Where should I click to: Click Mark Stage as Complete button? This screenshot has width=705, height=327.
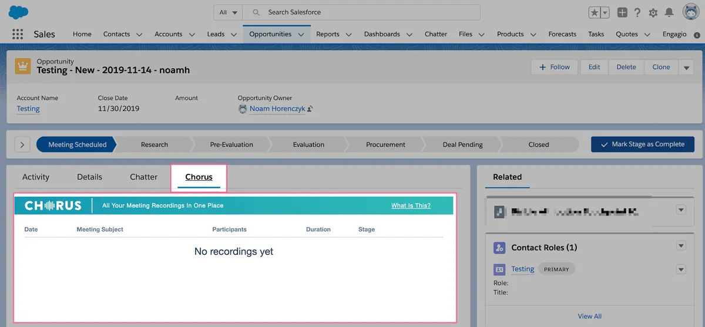tap(643, 144)
